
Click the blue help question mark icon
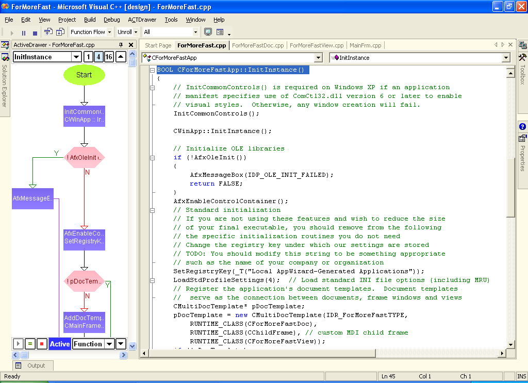click(523, 126)
